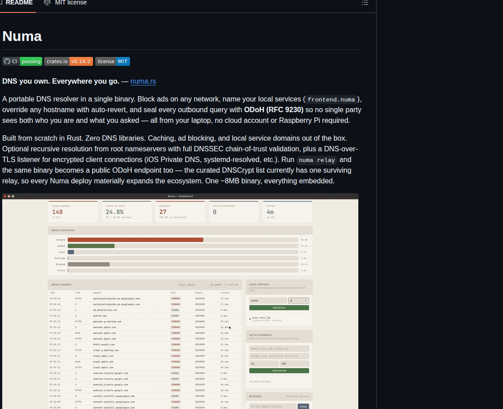503x409 pixels.
Task: Click the override field showing 60
Action: click(x=264, y=364)
